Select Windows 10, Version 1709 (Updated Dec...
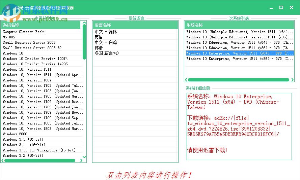Viewport: 300px width, 180px height. click(42, 102)
